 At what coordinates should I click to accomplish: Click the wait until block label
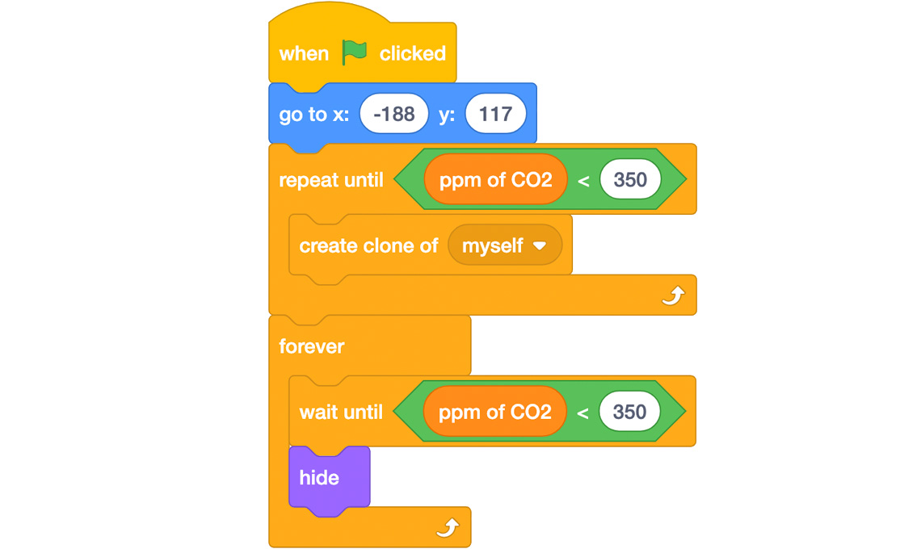tap(341, 413)
